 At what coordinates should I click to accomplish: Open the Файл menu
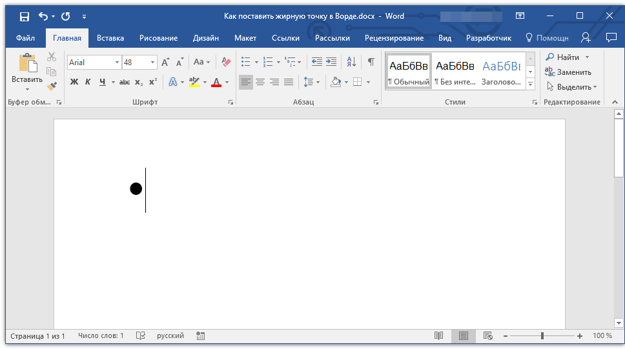pyautogui.click(x=25, y=38)
